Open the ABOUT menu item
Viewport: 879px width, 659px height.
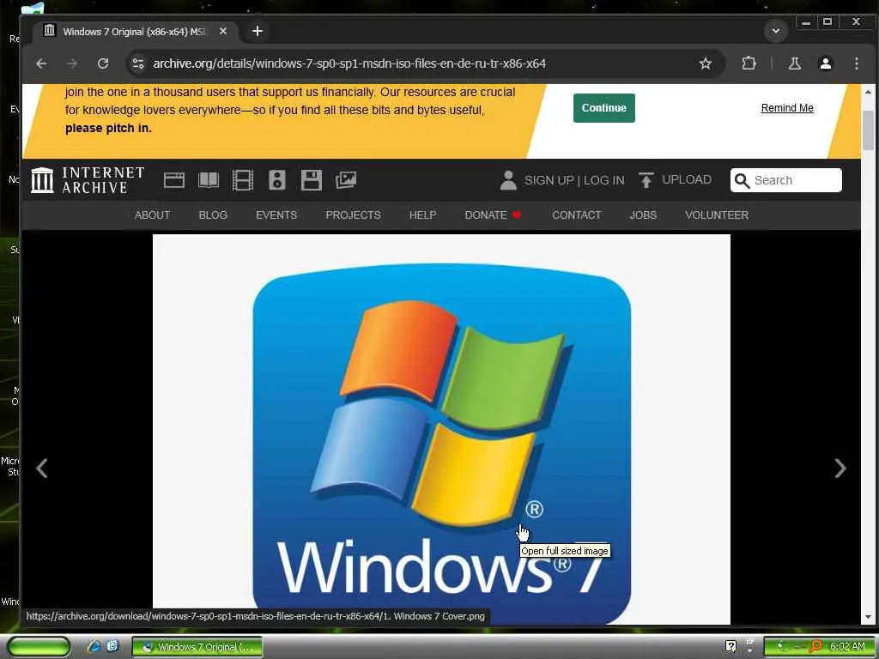(x=152, y=215)
